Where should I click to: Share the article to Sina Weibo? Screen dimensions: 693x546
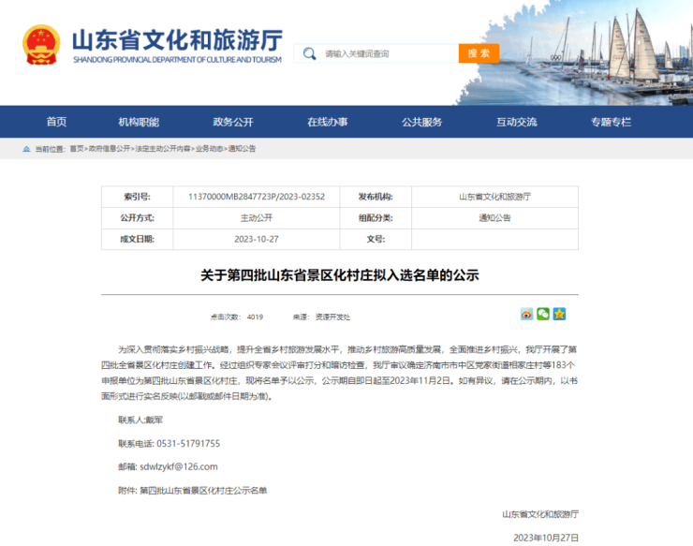pyautogui.click(x=527, y=314)
